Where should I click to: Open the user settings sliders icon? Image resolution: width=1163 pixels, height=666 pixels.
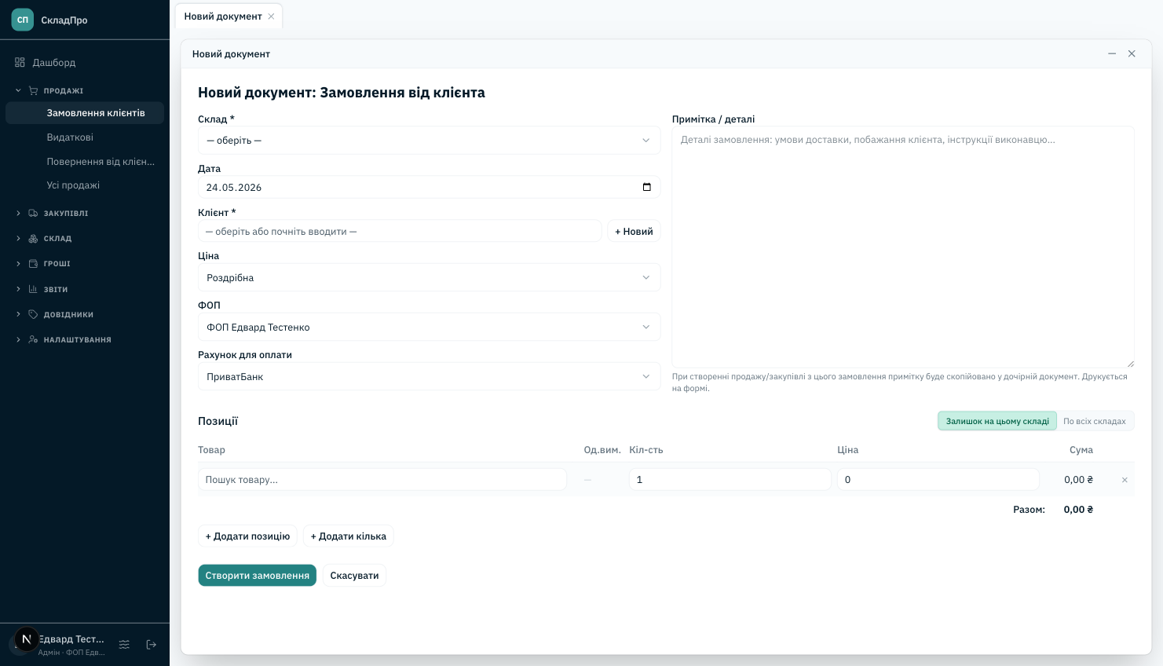pyautogui.click(x=124, y=645)
